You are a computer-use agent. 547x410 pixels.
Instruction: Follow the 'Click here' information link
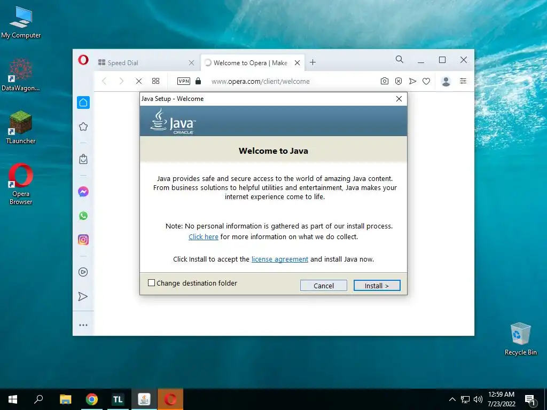[204, 236]
